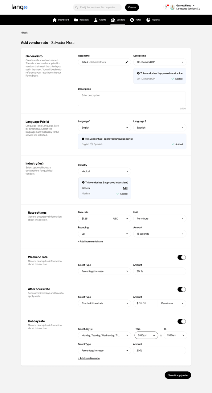This screenshot has height=393, width=212.
Task: Open the Clients tab
Action: coord(100,20)
